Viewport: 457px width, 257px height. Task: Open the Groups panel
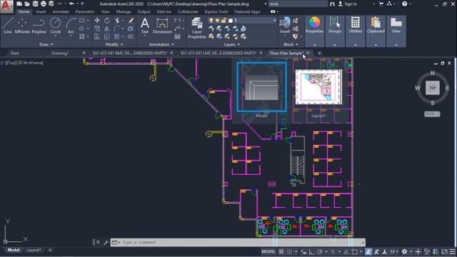pos(335,25)
